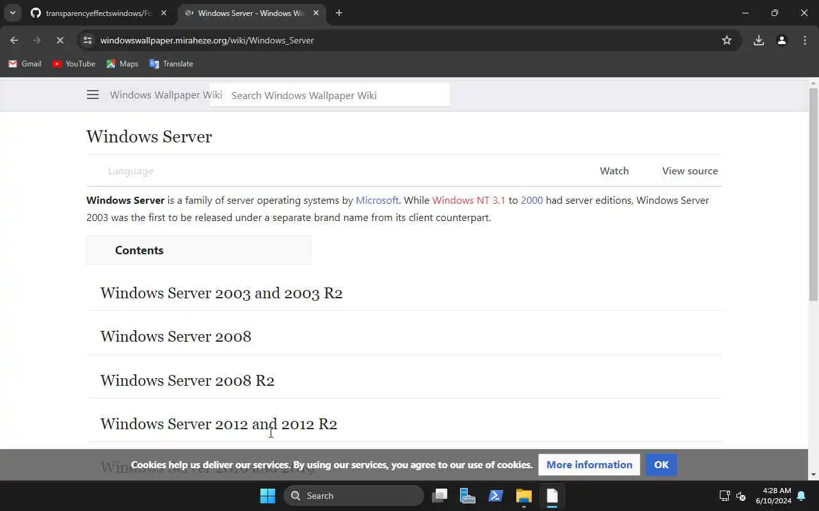Collapse Windows Server 2012 and 2012 R2 section
819x511 pixels.
click(x=219, y=424)
